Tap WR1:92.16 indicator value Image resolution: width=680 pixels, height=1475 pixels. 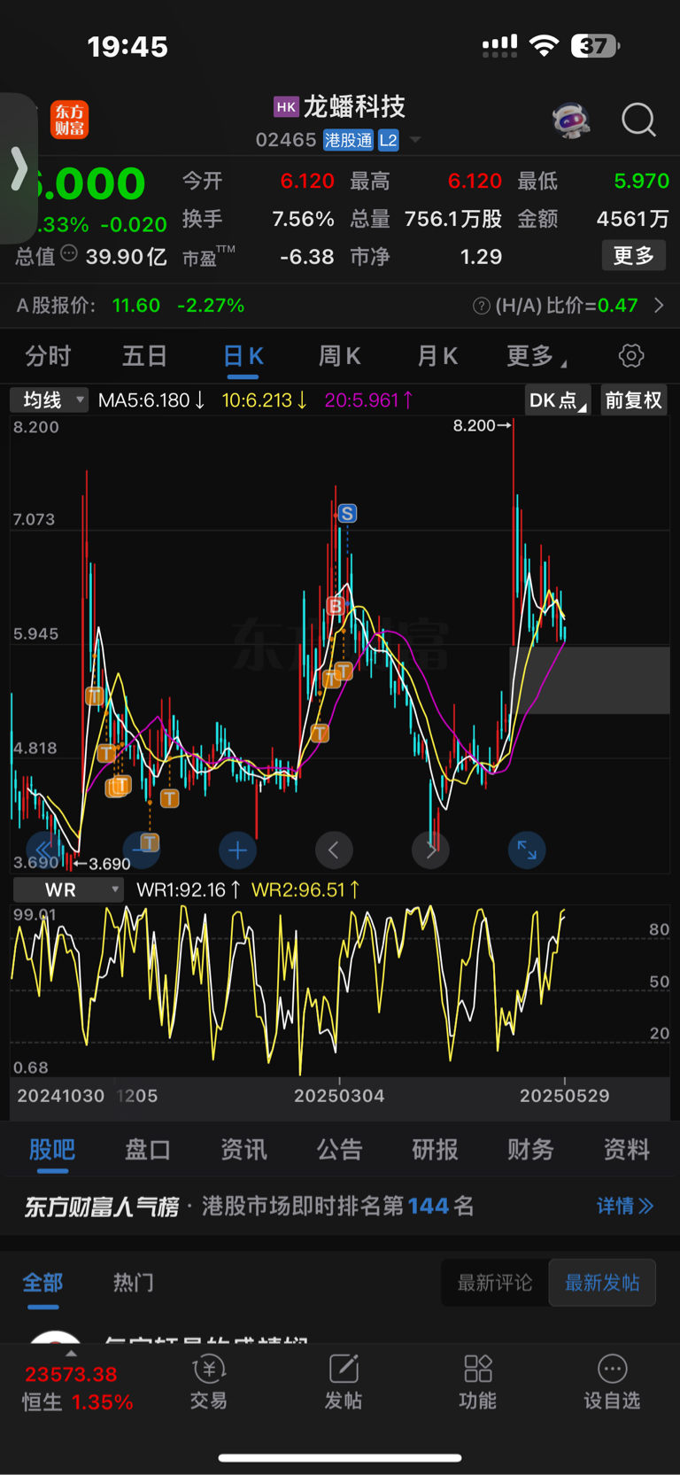[189, 889]
